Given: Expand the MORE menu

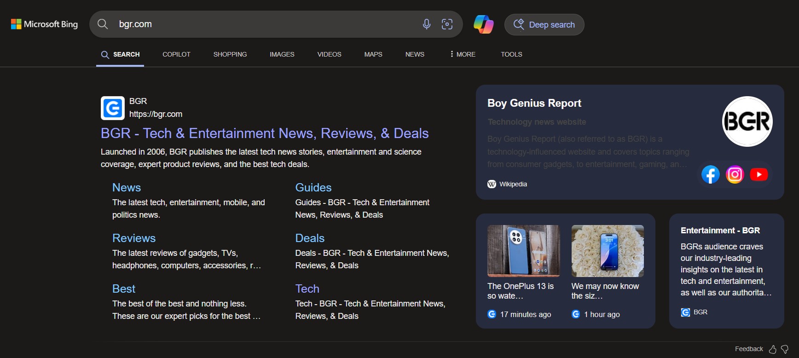Looking at the screenshot, I should (x=463, y=54).
